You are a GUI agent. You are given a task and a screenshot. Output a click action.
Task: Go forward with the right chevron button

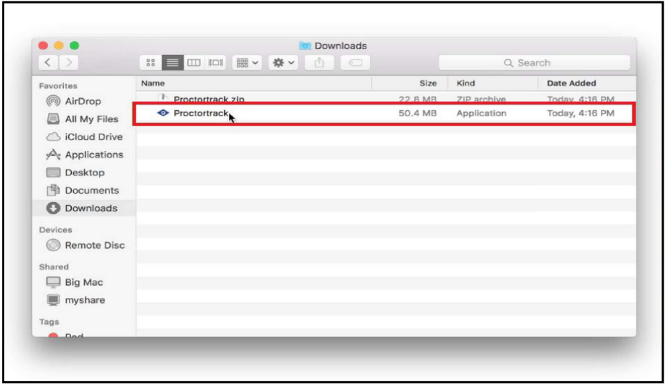[69, 63]
